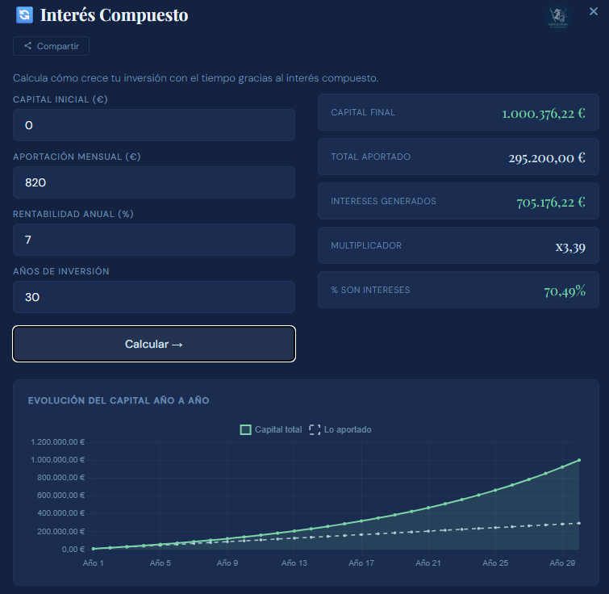The image size is (609, 594).
Task: Close the calculator with the X icon
Action: coord(593,11)
